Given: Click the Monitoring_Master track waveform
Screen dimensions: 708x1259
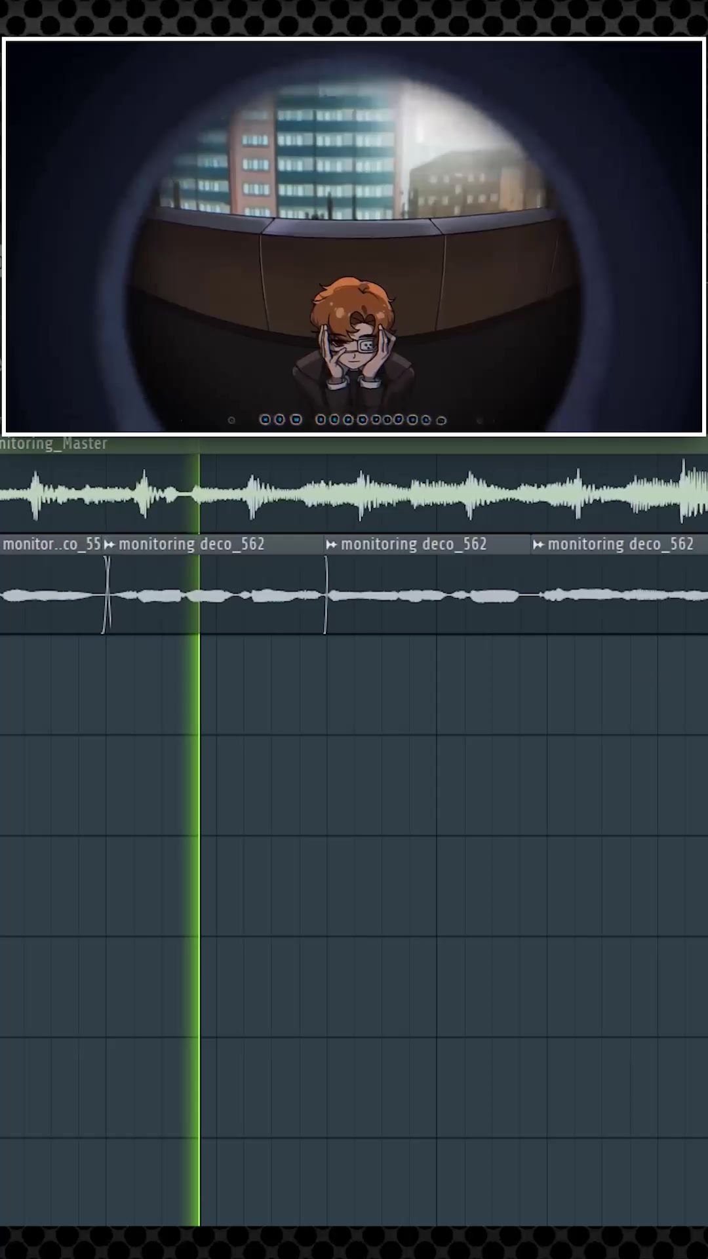Looking at the screenshot, I should (354, 492).
